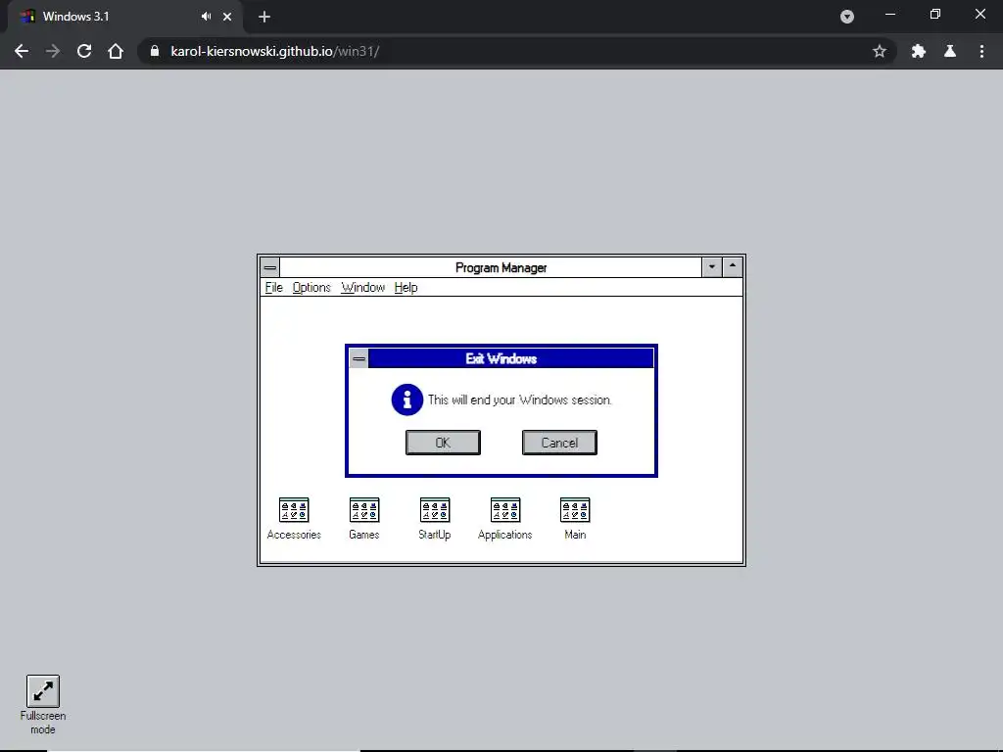This screenshot has height=752, width=1003.
Task: Open Chrome three-dot menu
Action: point(981,51)
